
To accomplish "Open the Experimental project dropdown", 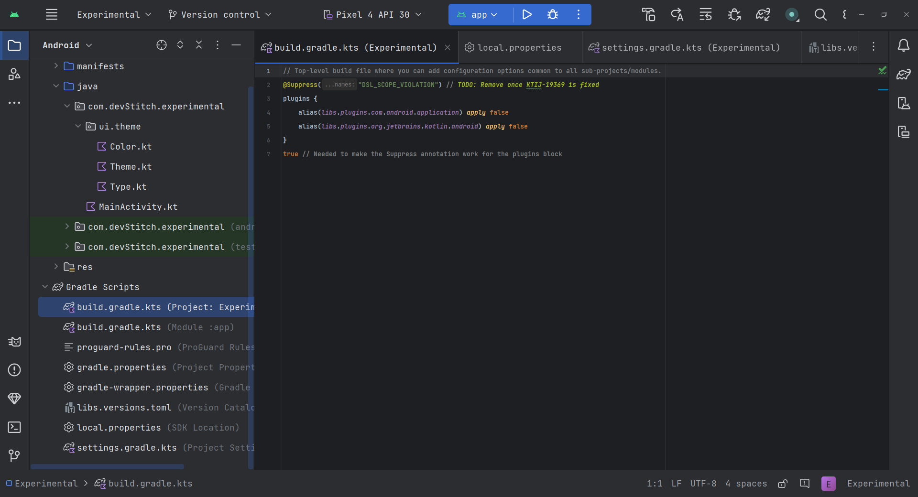I will coord(114,15).
